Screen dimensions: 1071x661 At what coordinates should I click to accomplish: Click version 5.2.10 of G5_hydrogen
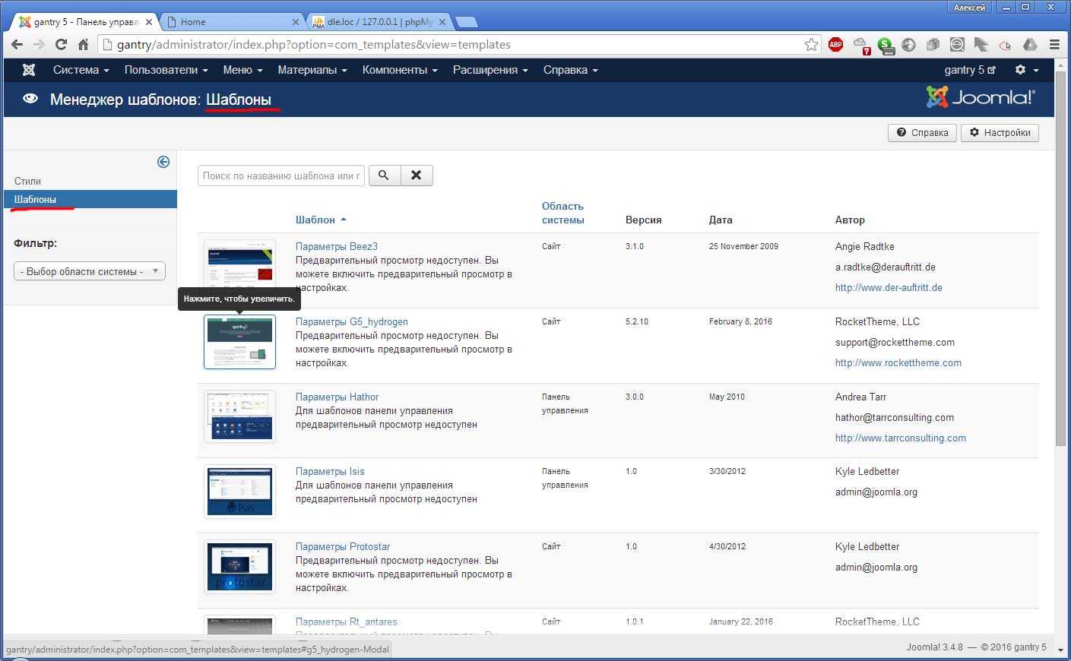pos(637,321)
